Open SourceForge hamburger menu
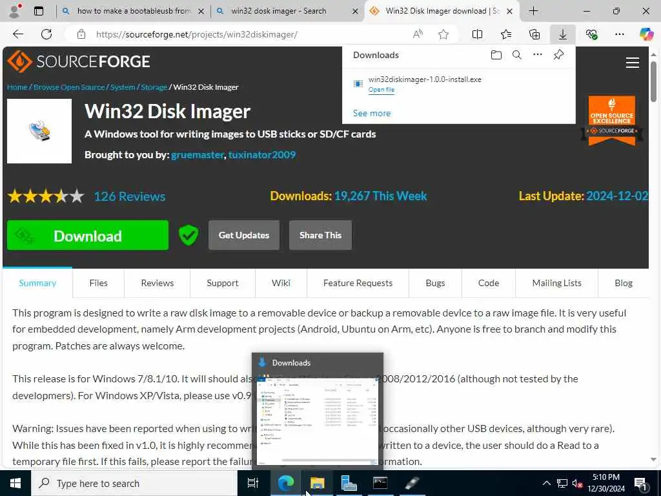Image resolution: width=661 pixels, height=496 pixels. click(633, 63)
